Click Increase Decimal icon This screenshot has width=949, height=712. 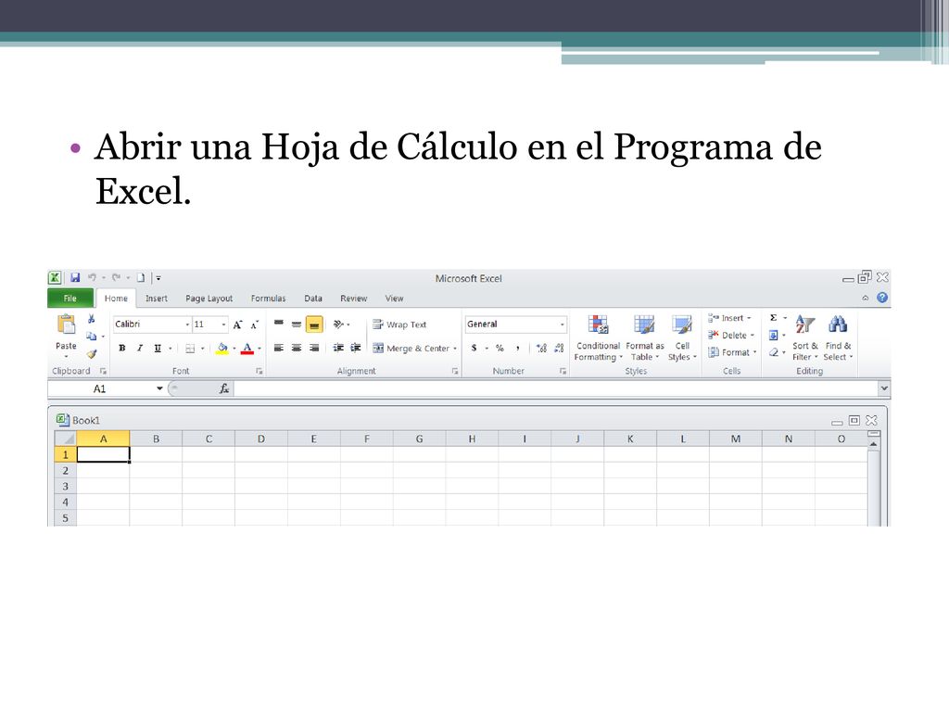pos(541,349)
